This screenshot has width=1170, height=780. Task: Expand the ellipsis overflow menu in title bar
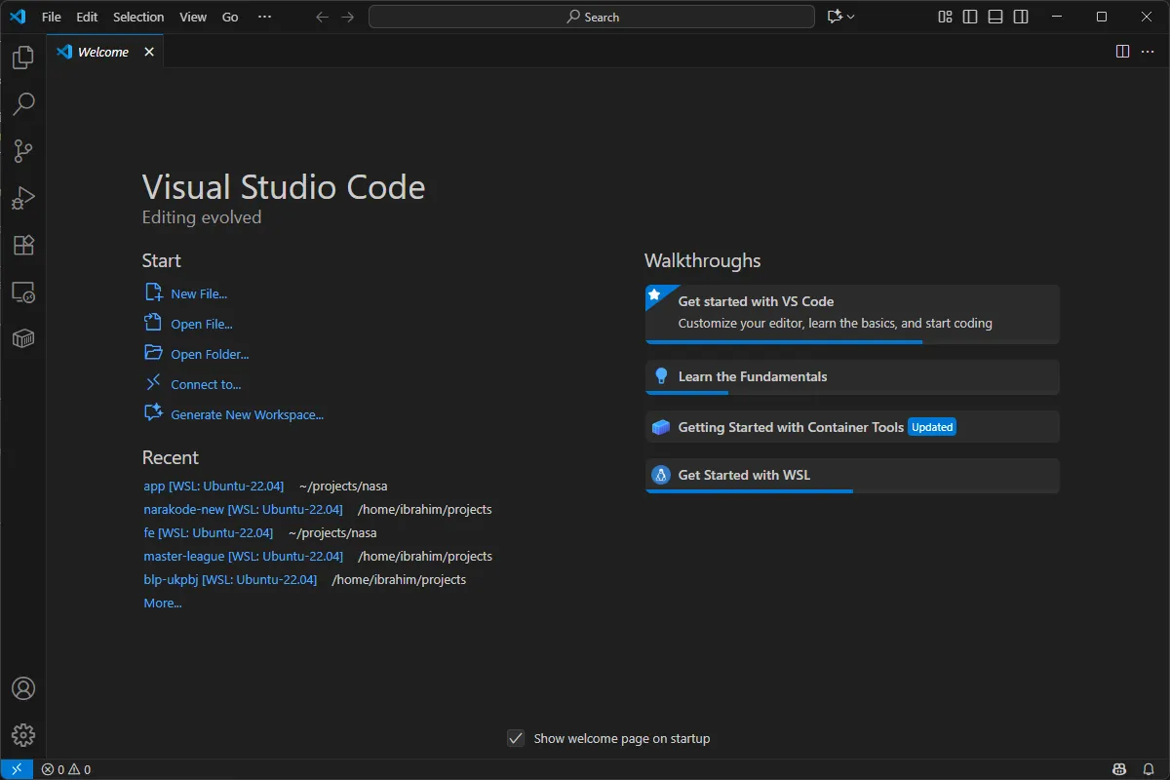[x=264, y=17]
